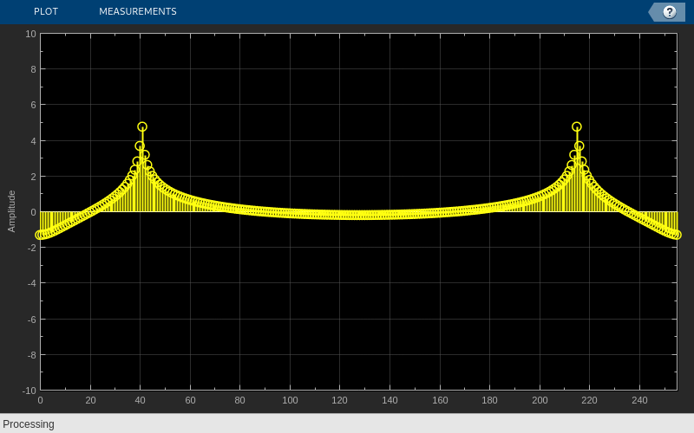694x433 pixels.
Task: Switch to the MEASUREMENTS tab
Action: pos(138,11)
